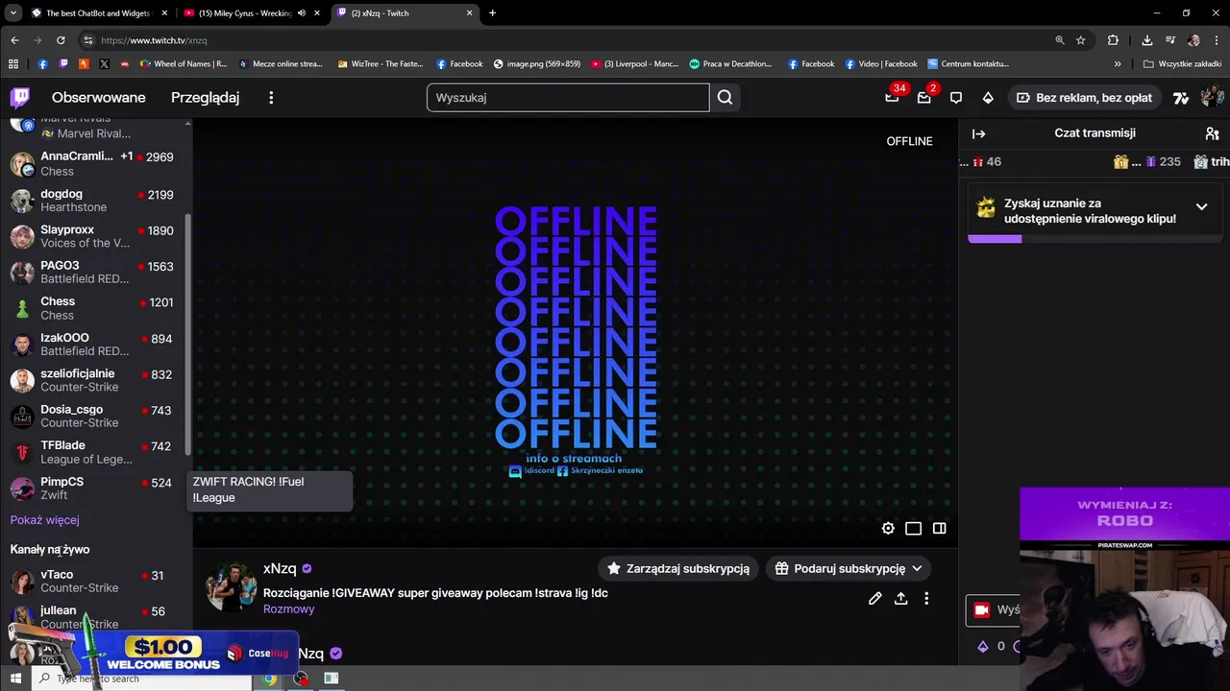Open Prime loot crown icon with 34 badge
This screenshot has height=691, width=1230.
(x=892, y=97)
